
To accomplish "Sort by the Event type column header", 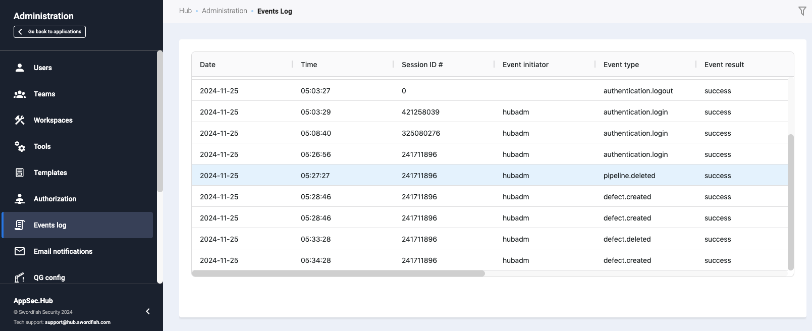I will pos(621,65).
